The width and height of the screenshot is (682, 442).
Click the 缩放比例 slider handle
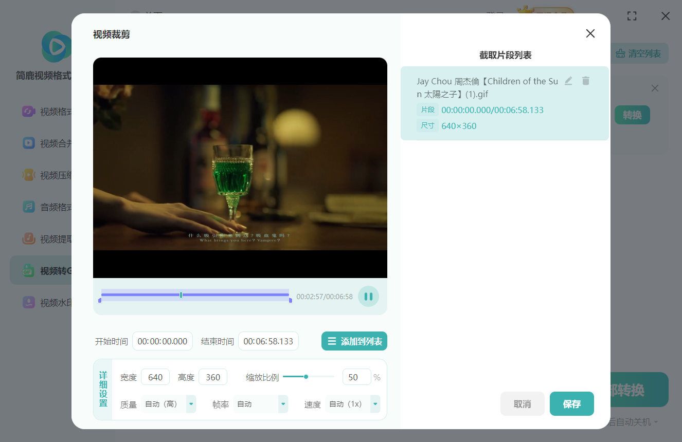coord(306,377)
